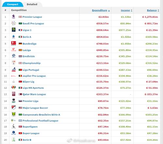Click Major League Soccer balance €-1.63m

pos(153,108)
